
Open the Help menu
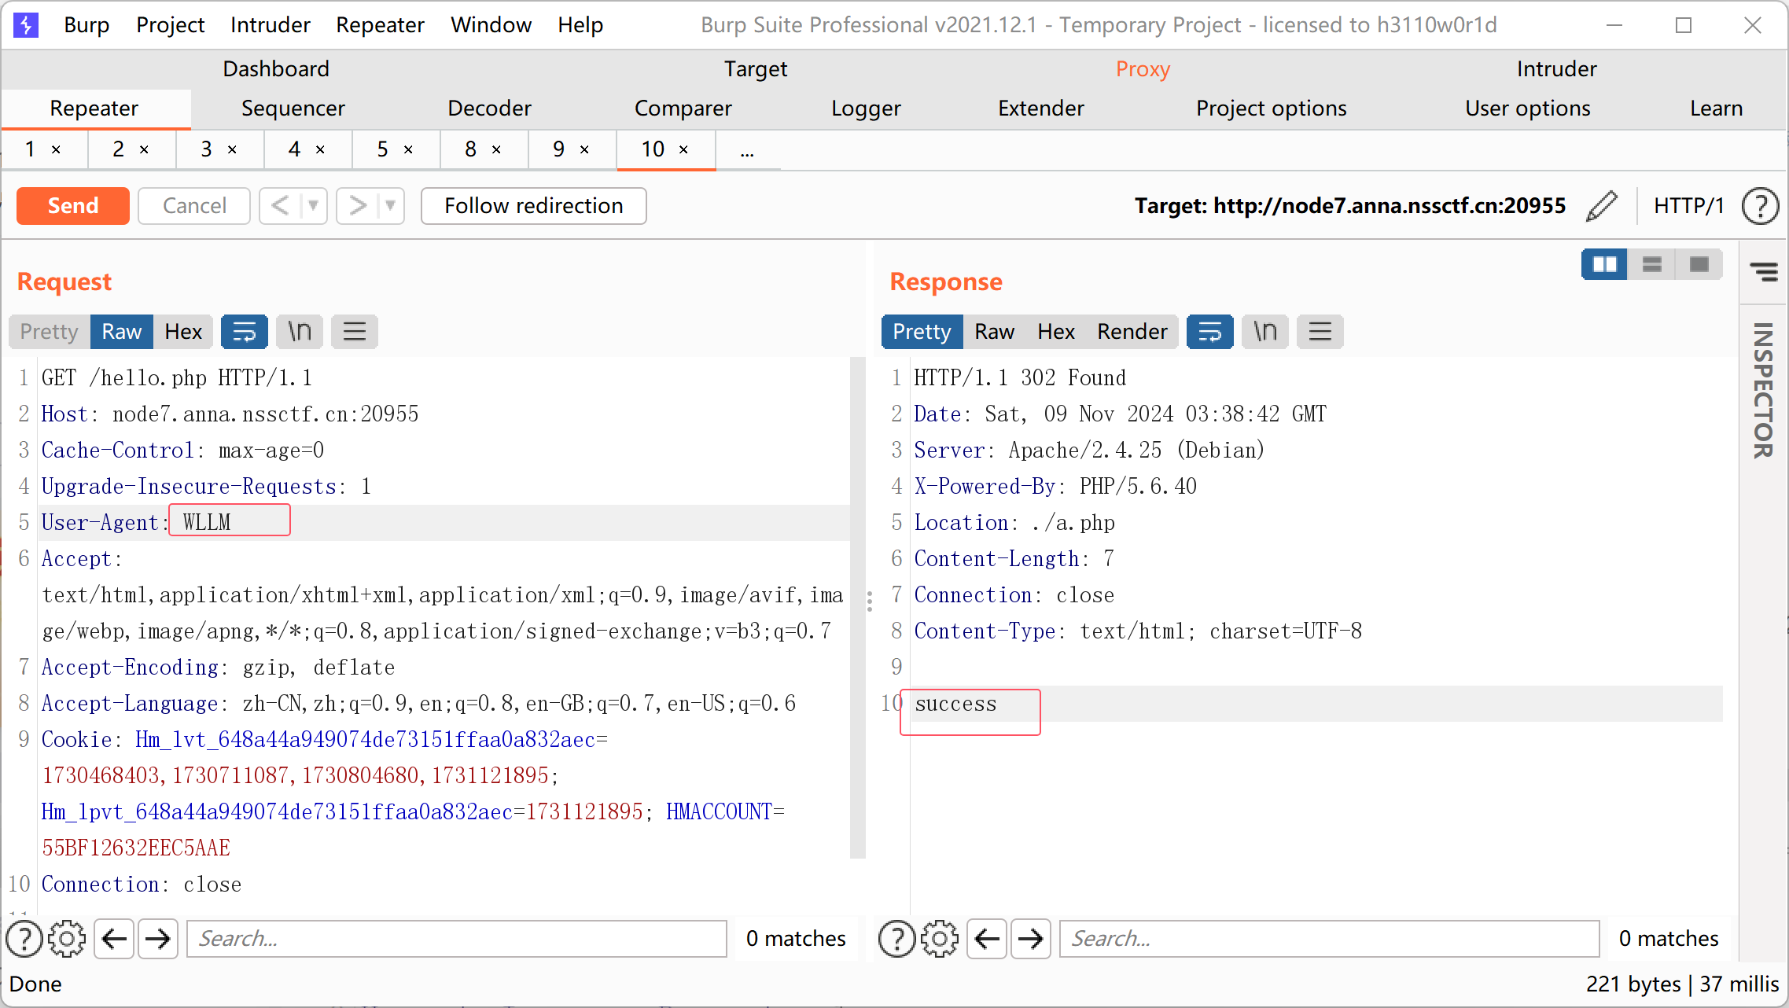tap(580, 25)
